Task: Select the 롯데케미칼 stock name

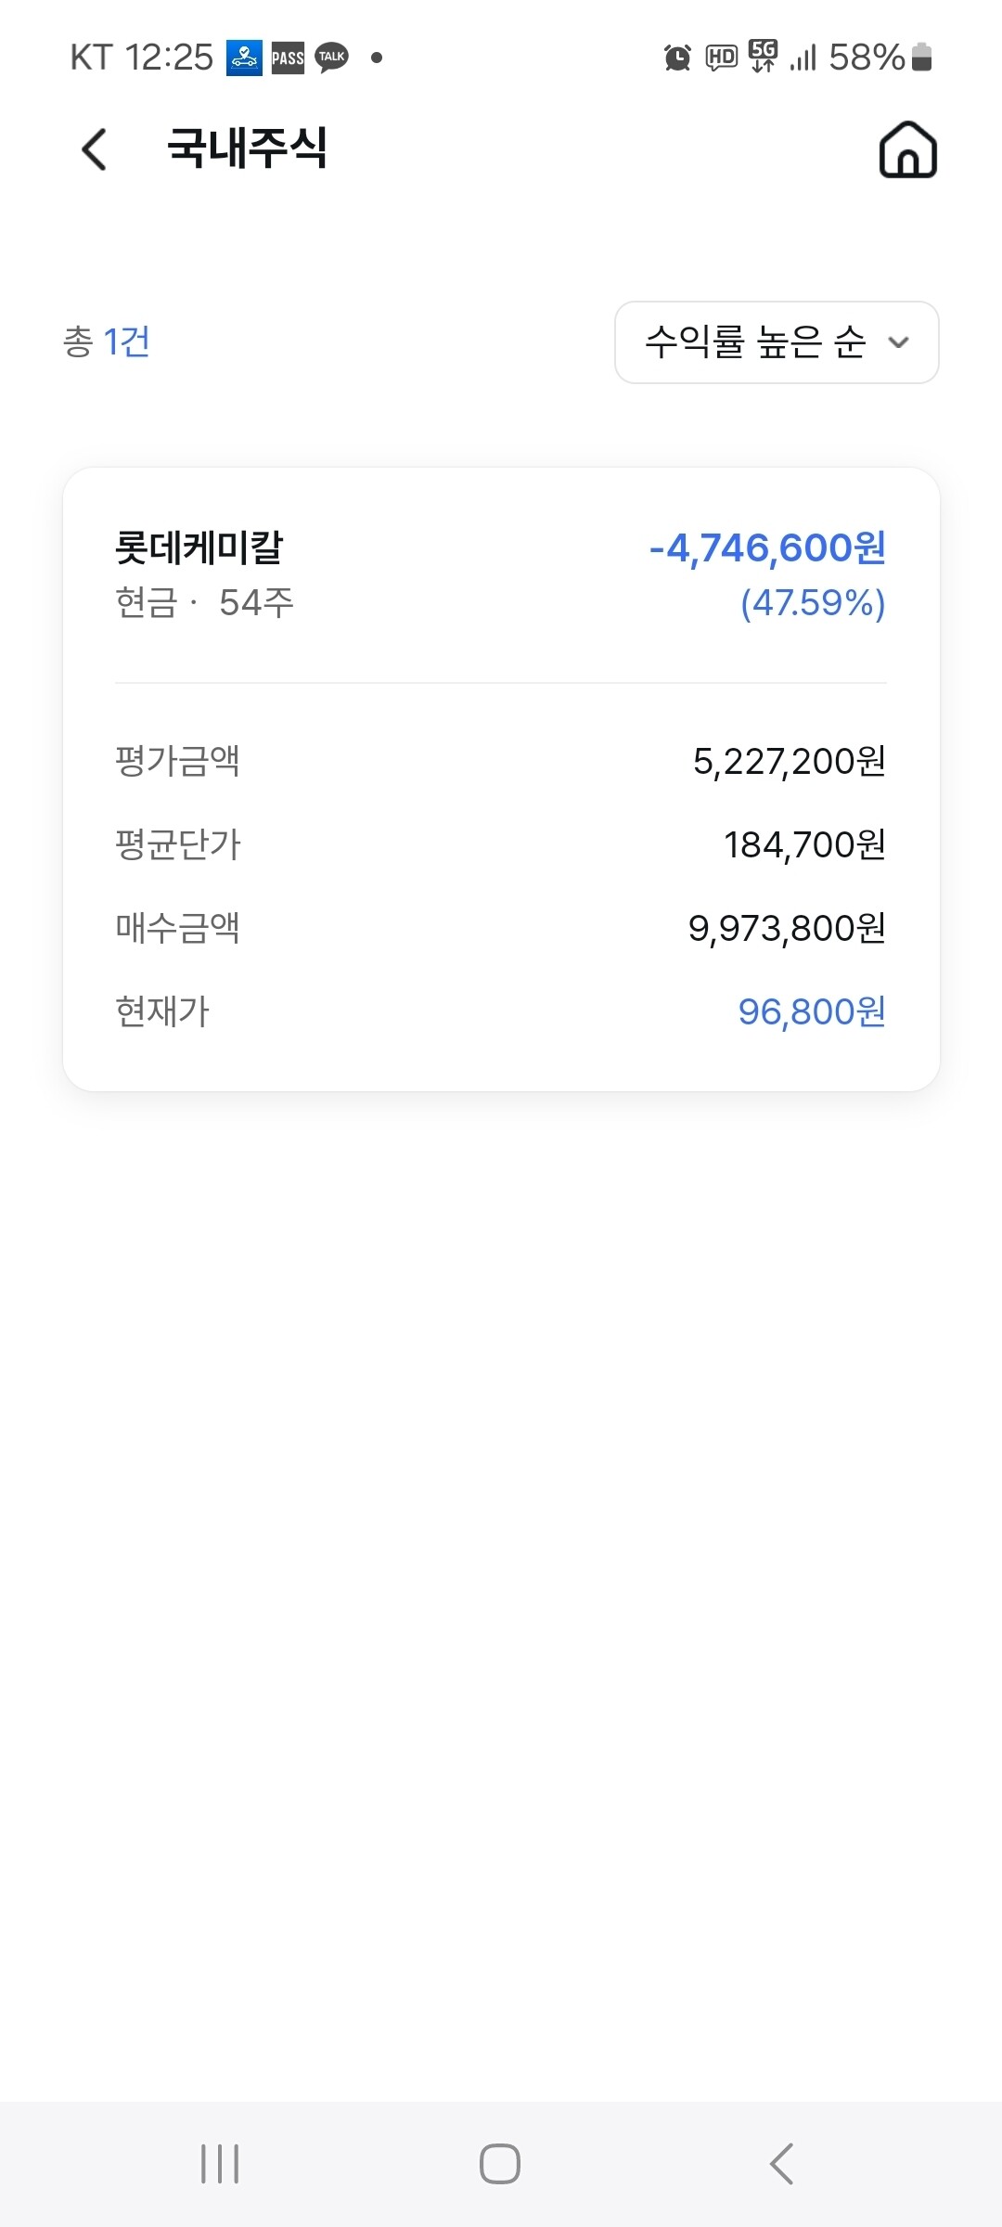Action: (x=199, y=547)
